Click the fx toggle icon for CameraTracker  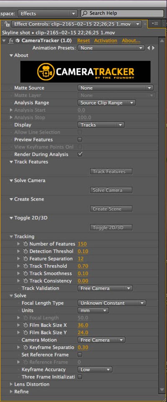click(x=11, y=41)
